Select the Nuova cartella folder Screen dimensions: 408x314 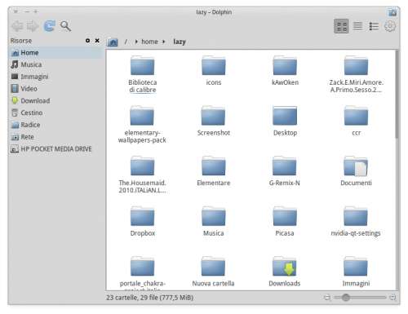(213, 272)
